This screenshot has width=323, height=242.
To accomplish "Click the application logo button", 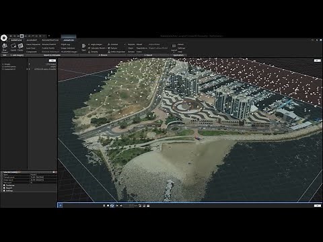I will [x=4, y=38].
